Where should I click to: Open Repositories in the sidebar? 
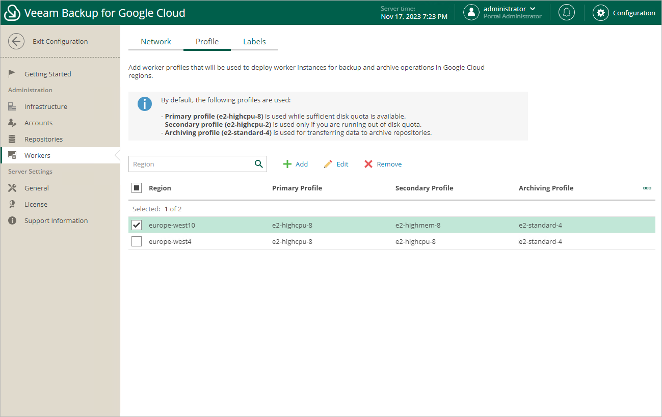[43, 139]
